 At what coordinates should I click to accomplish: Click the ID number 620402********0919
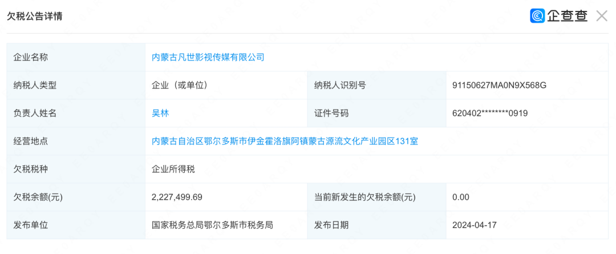pos(490,113)
